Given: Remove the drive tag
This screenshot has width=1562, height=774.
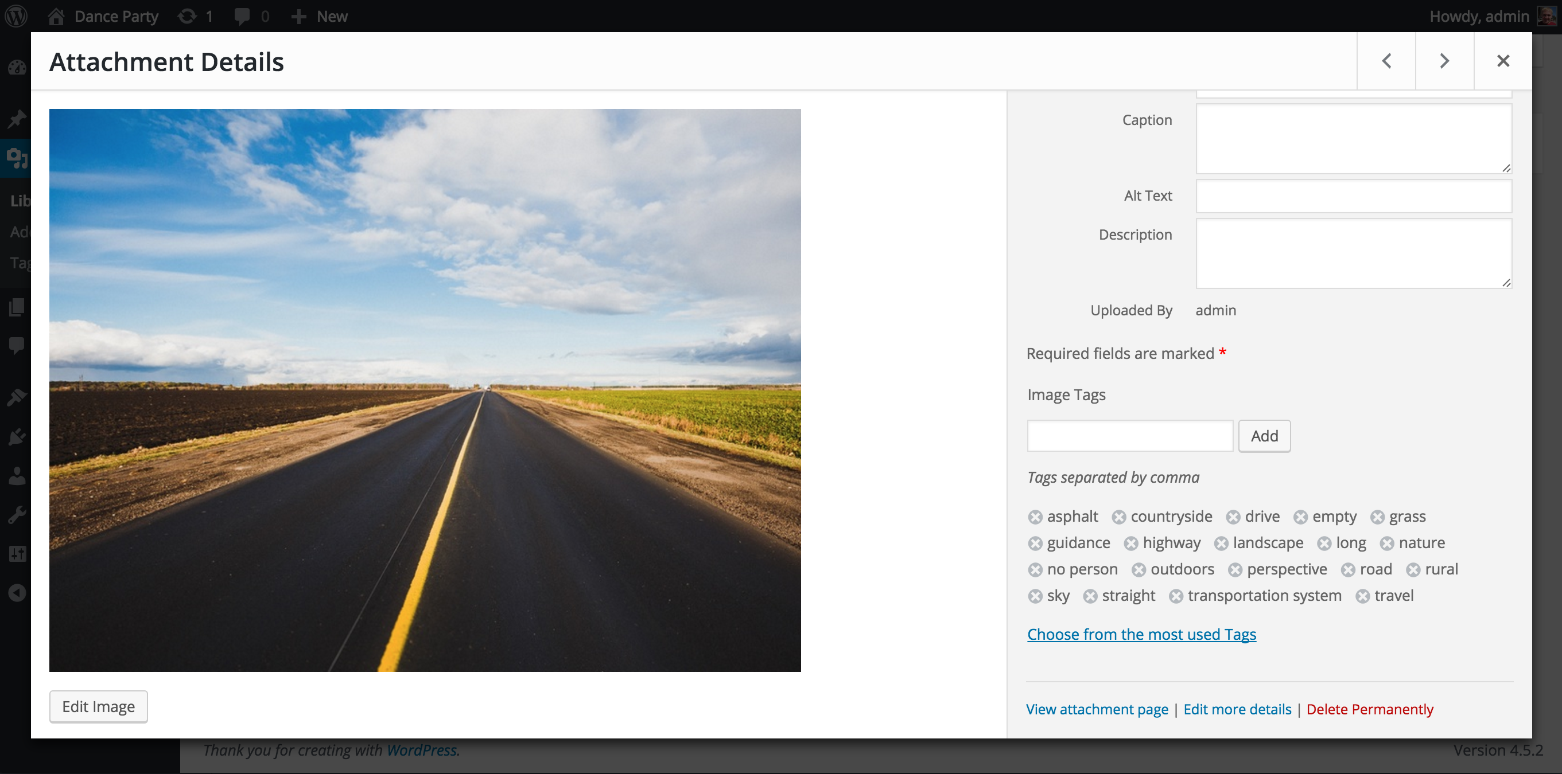Looking at the screenshot, I should (x=1233, y=517).
